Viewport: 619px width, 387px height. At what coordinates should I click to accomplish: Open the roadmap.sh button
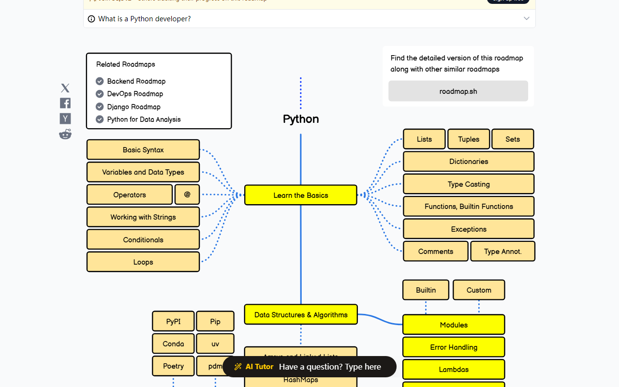point(458,91)
